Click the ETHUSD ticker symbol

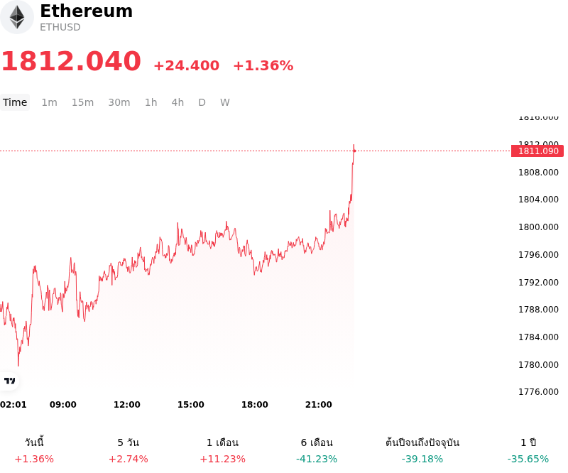click(x=60, y=27)
